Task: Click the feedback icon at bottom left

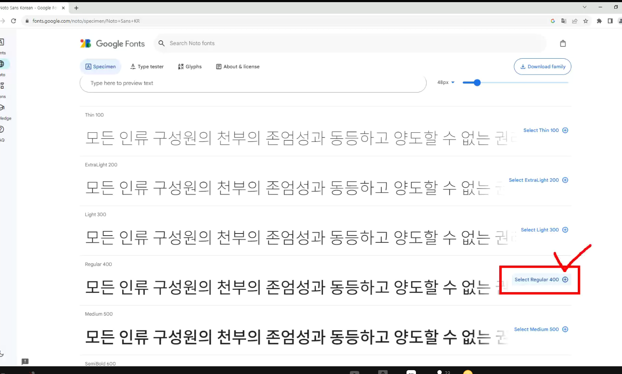Action: pyautogui.click(x=25, y=362)
